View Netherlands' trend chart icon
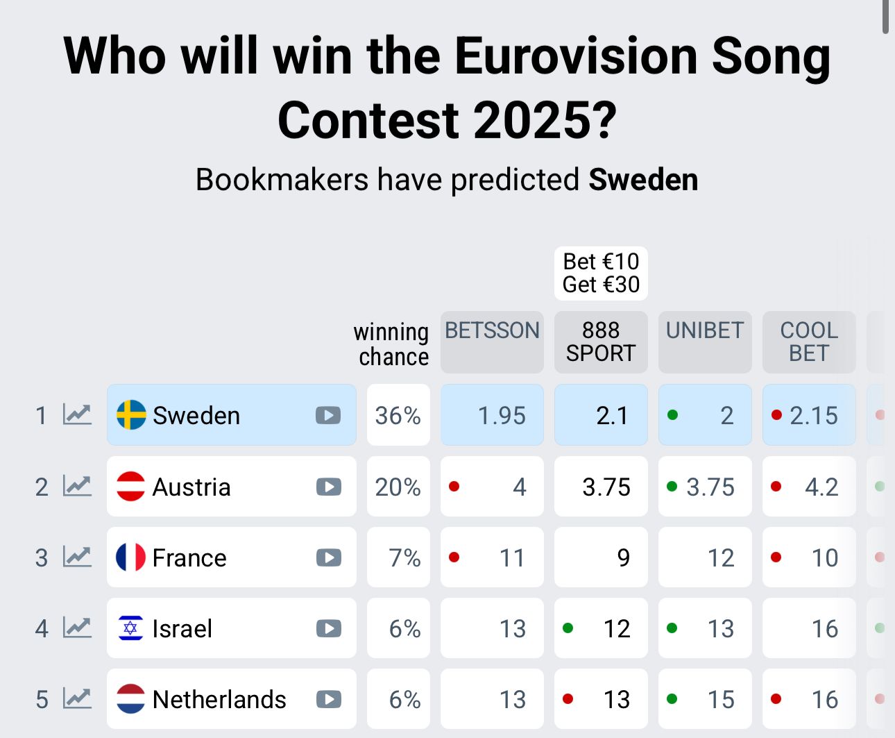The image size is (895, 738). click(x=77, y=698)
